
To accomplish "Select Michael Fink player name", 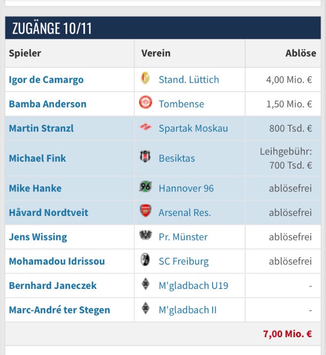I will (37, 158).
